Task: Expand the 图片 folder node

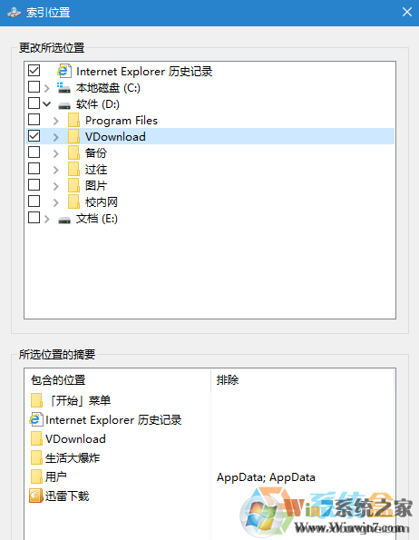Action: click(56, 186)
